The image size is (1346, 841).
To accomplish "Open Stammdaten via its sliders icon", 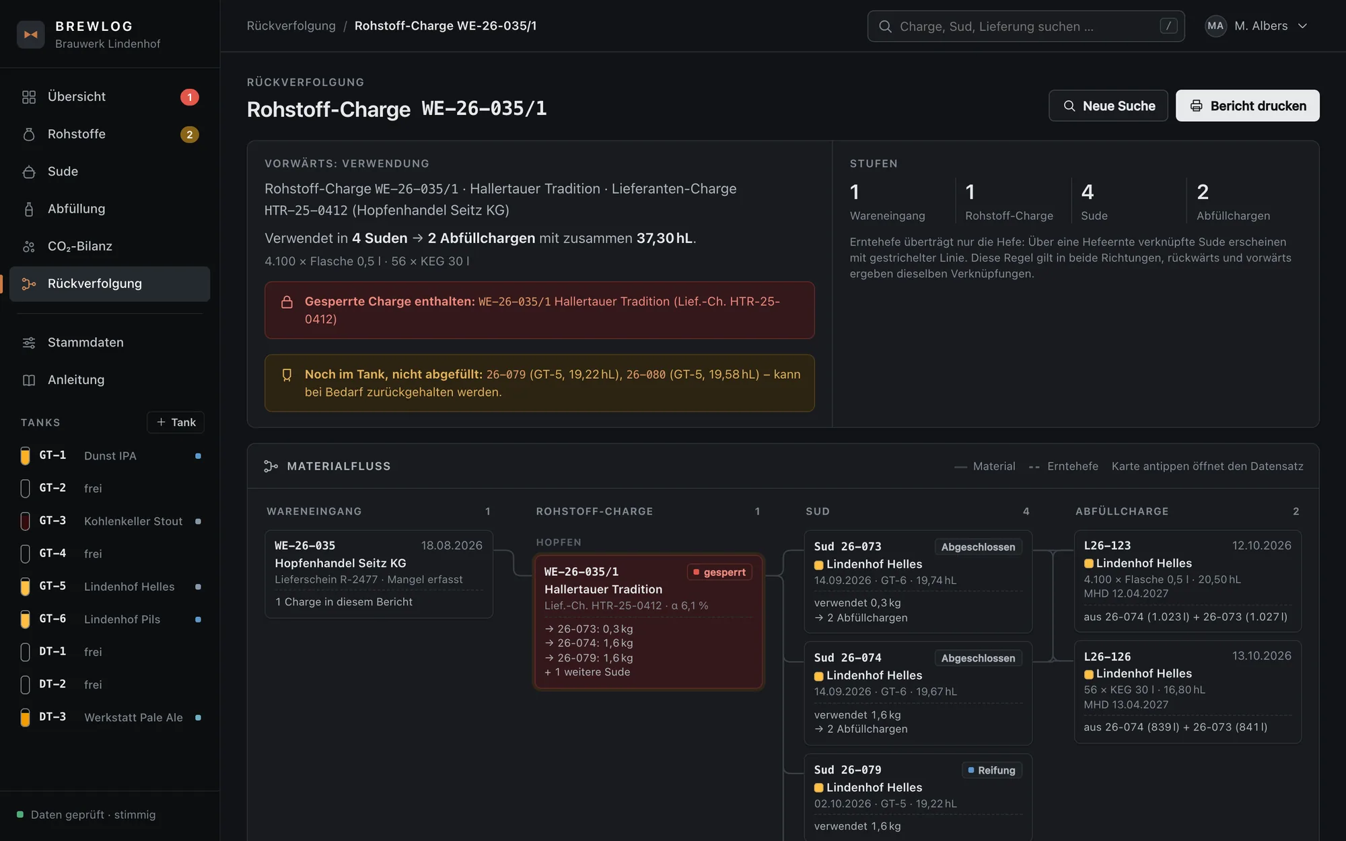I will pyautogui.click(x=29, y=342).
